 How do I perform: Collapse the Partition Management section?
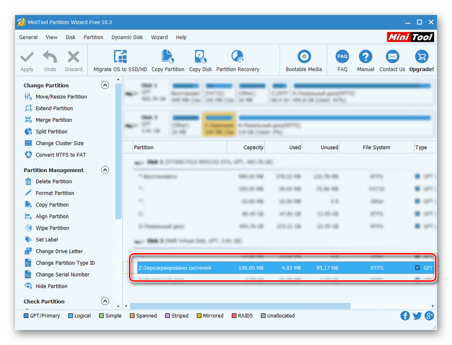click(x=105, y=170)
